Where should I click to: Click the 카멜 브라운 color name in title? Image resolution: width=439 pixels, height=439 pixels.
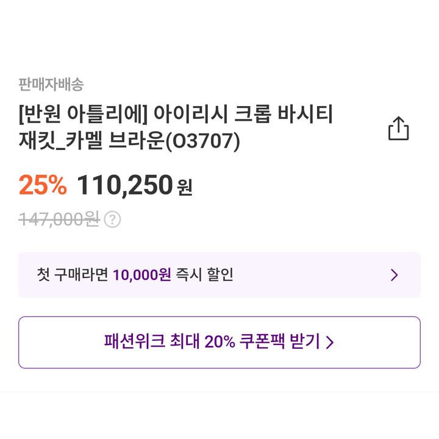[x=115, y=141]
